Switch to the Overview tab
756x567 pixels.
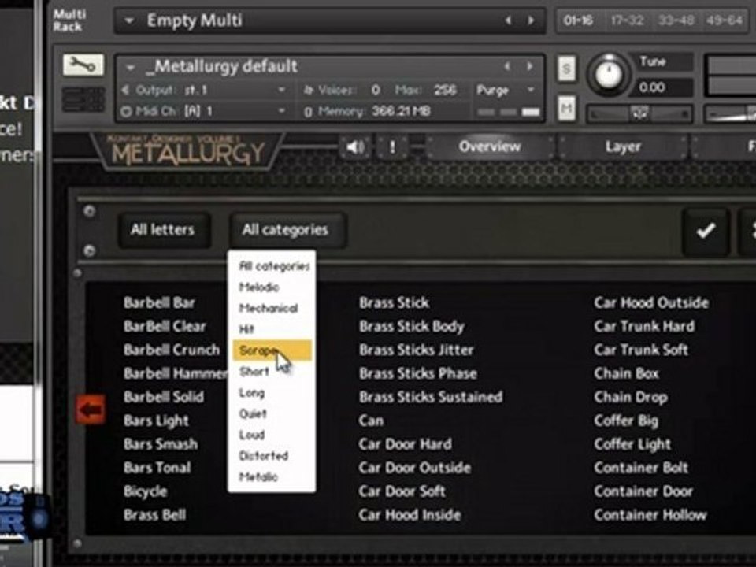(490, 146)
